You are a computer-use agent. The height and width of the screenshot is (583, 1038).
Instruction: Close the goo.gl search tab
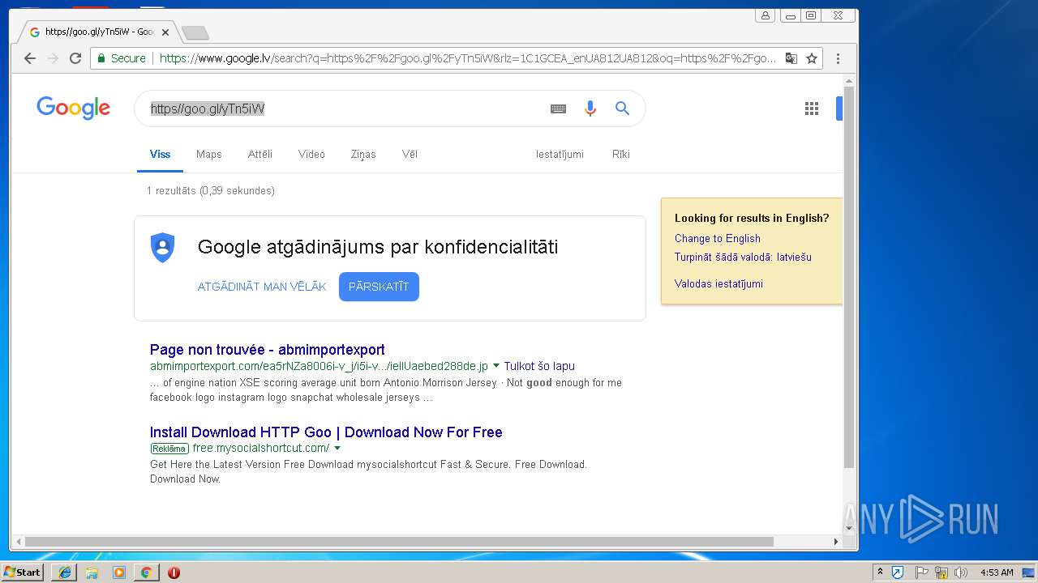coord(165,32)
